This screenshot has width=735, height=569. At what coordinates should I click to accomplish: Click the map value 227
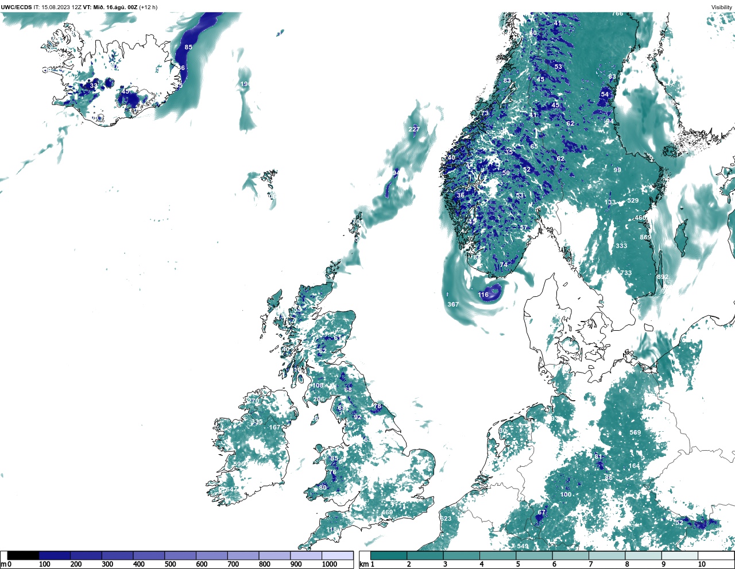pyautogui.click(x=414, y=129)
